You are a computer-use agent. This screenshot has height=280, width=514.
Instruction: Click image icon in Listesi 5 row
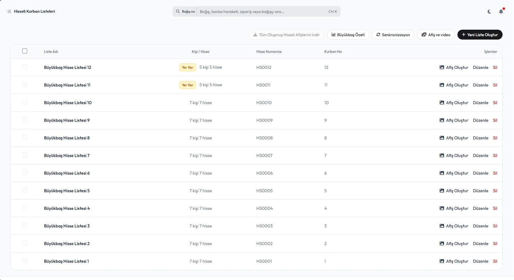pos(442,191)
